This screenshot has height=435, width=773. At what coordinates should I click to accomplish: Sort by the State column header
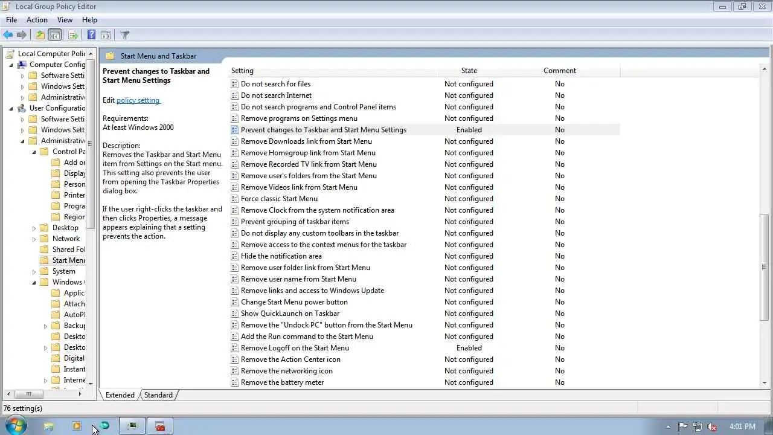469,71
